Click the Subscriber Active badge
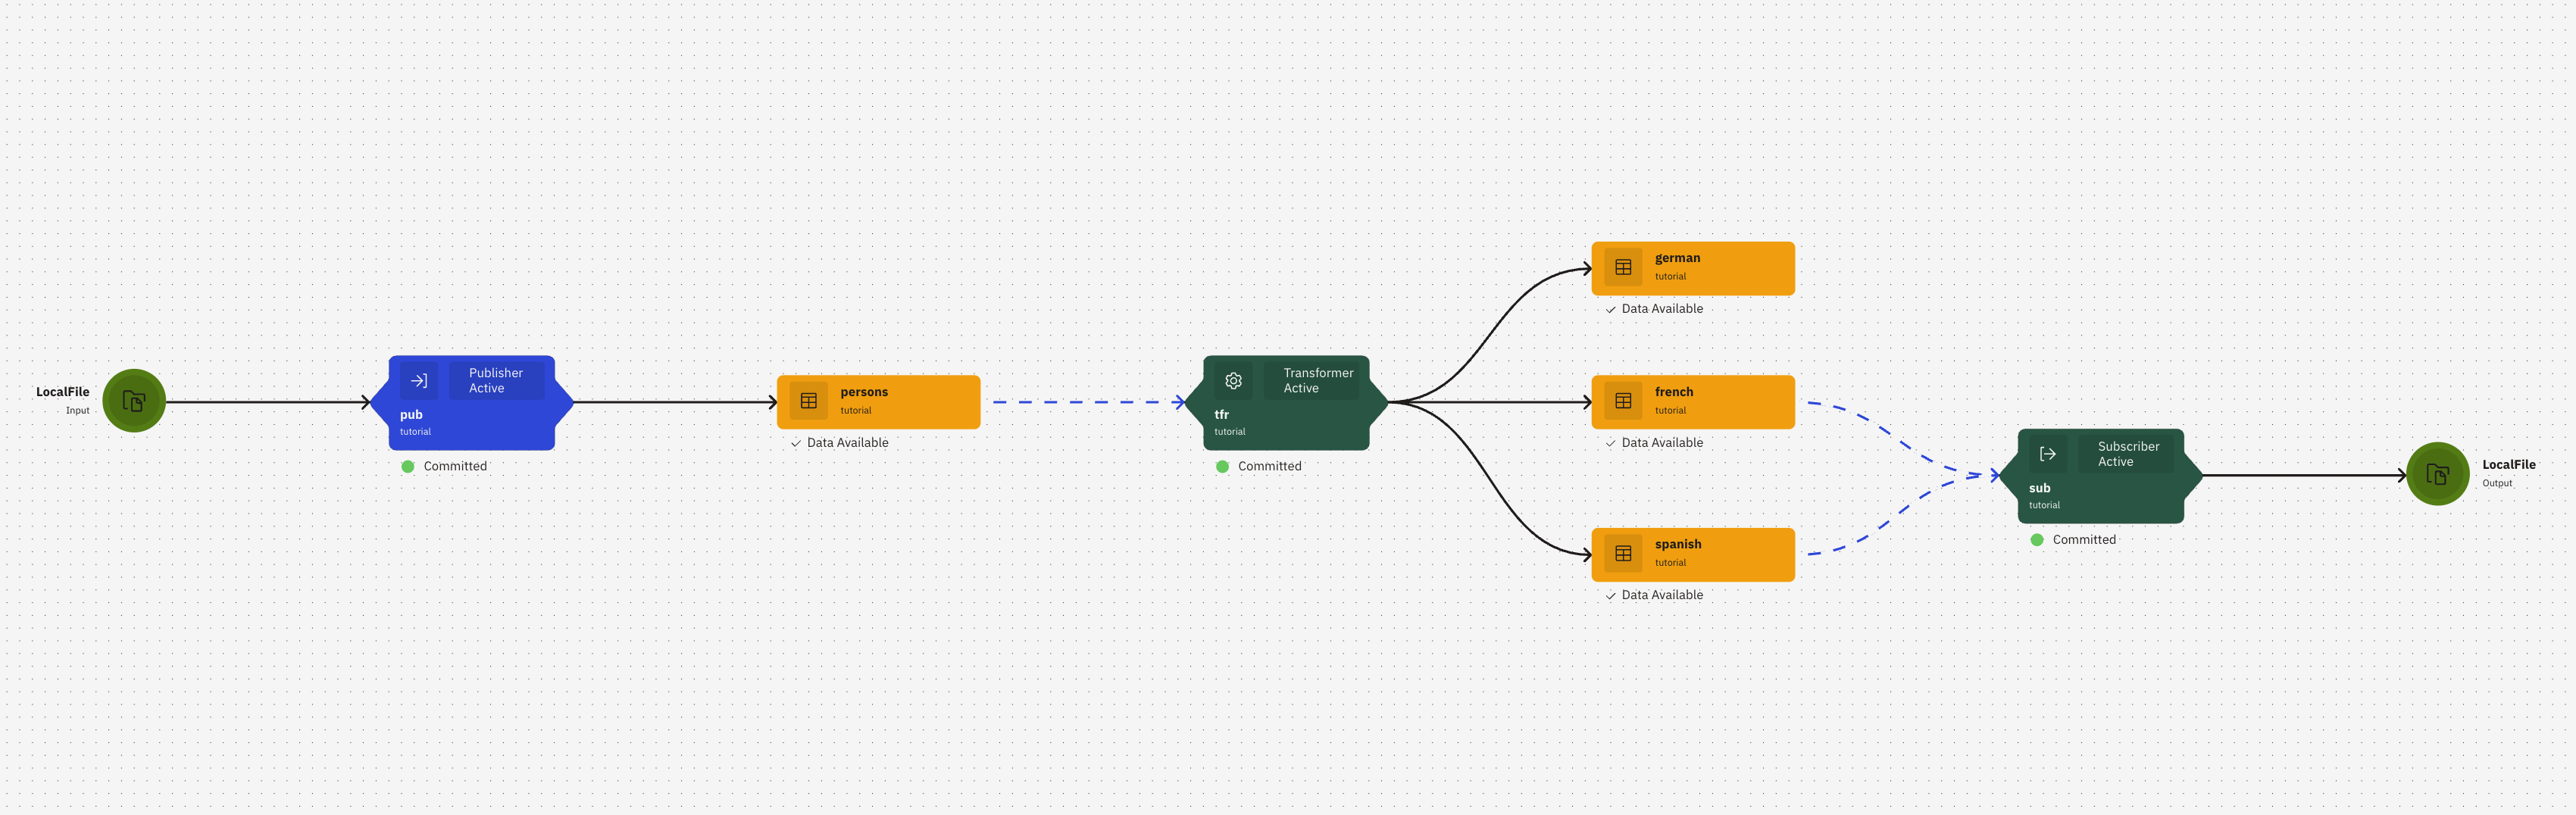 (2128, 453)
